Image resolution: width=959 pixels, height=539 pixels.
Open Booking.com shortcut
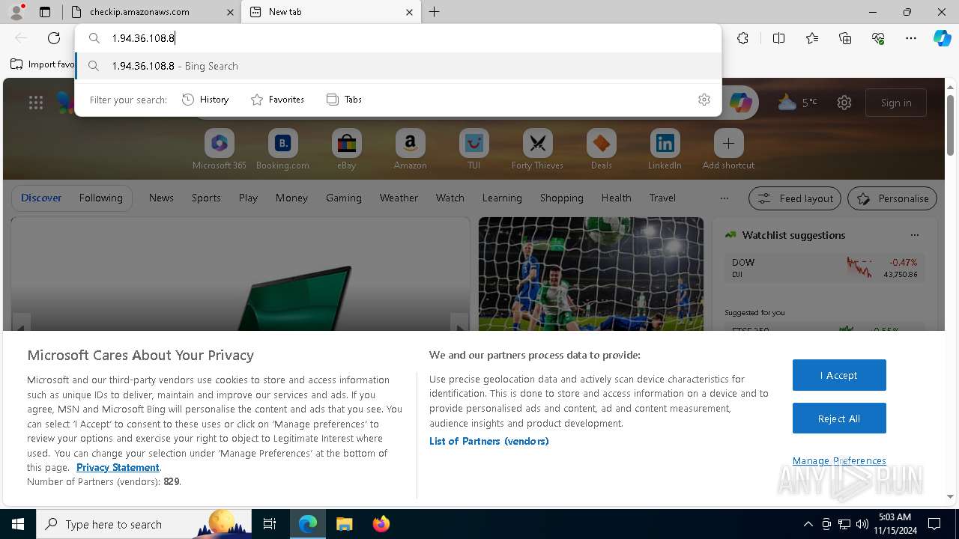[x=282, y=150]
